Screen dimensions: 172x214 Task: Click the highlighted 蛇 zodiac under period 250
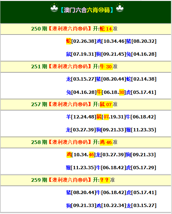coord(69,41)
